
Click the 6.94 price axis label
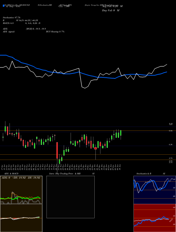171,131
